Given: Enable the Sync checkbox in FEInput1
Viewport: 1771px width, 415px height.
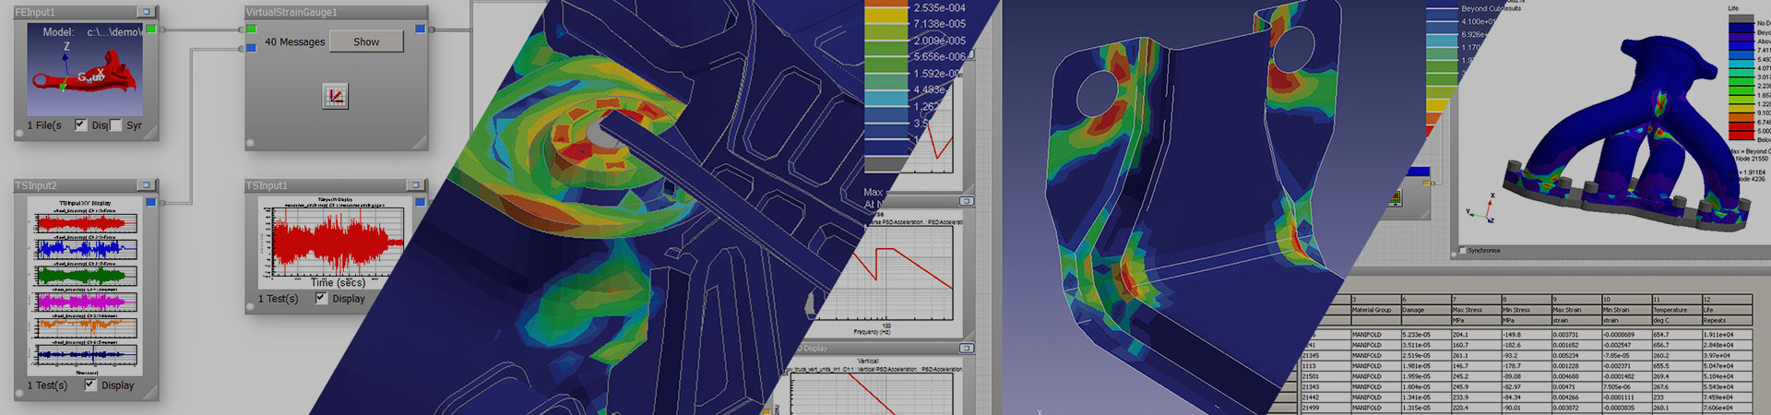Looking at the screenshot, I should coord(116,125).
